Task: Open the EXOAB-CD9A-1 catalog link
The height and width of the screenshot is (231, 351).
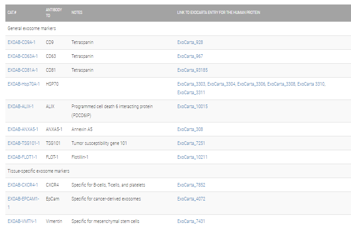Action: (x=22, y=43)
